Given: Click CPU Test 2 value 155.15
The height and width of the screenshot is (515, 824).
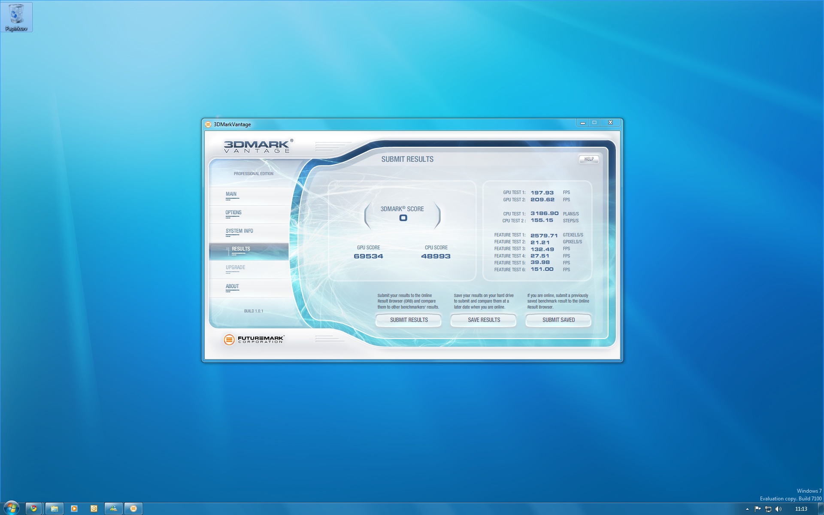Looking at the screenshot, I should 542,221.
